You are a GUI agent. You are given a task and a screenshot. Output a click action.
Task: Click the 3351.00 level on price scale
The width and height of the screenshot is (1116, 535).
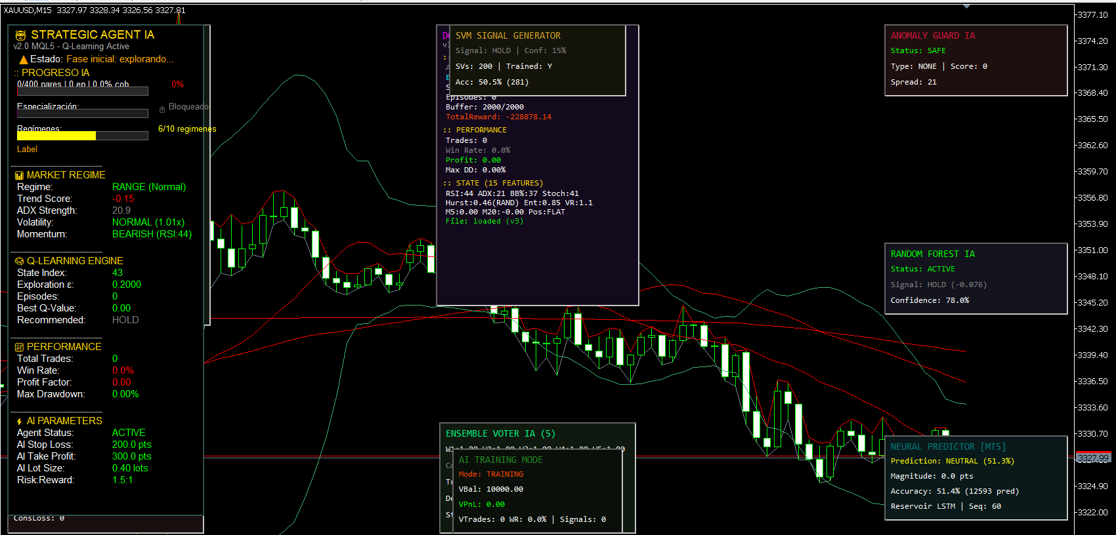1092,250
